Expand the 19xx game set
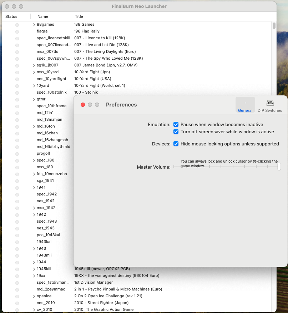 (34, 276)
